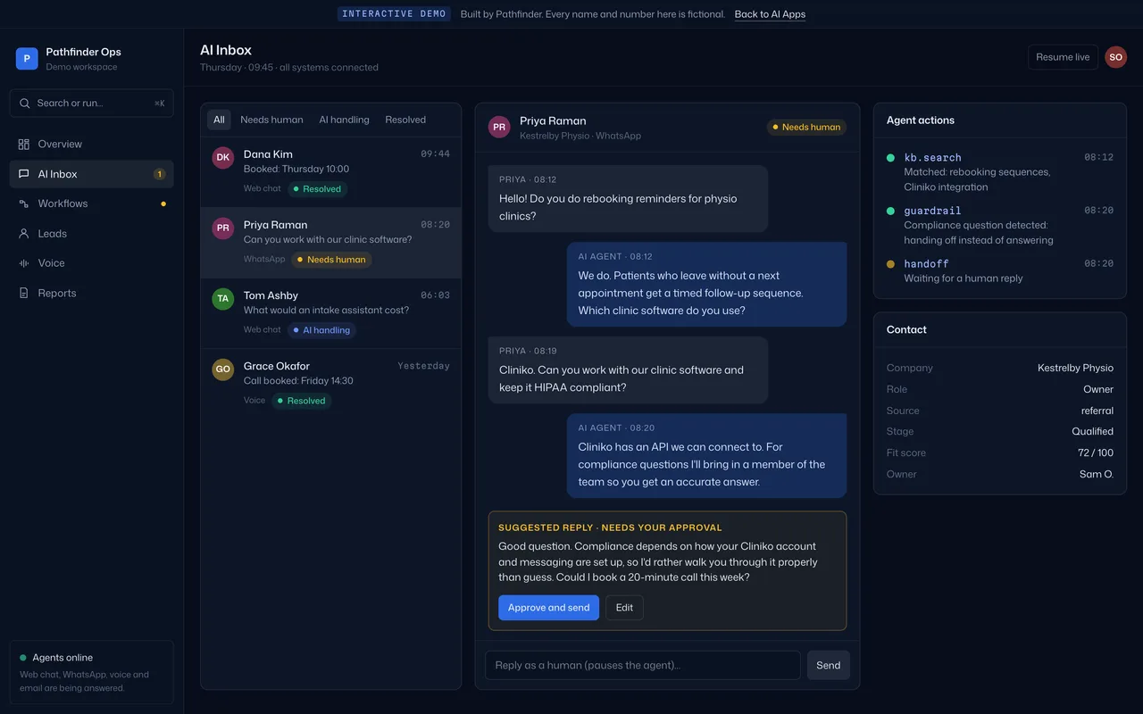Viewport: 1143px width, 714px height.
Task: Go to Overview in sidebar
Action: (92, 145)
